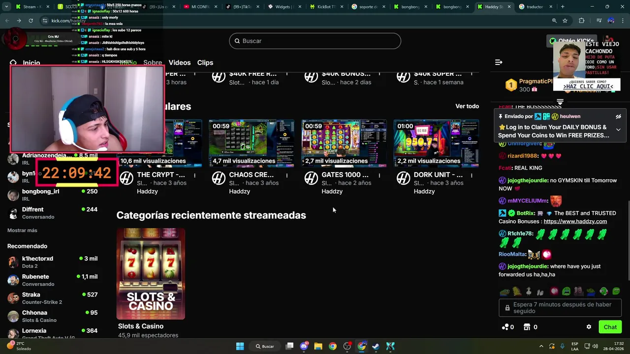Click the Buscar search field
The width and height of the screenshot is (630, 354).
(x=315, y=41)
